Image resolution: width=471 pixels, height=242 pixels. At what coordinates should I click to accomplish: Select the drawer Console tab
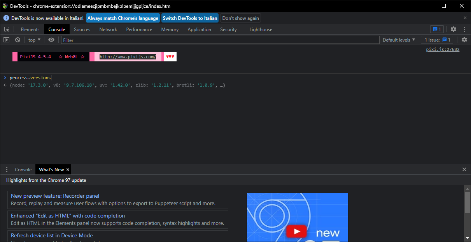[23, 170]
